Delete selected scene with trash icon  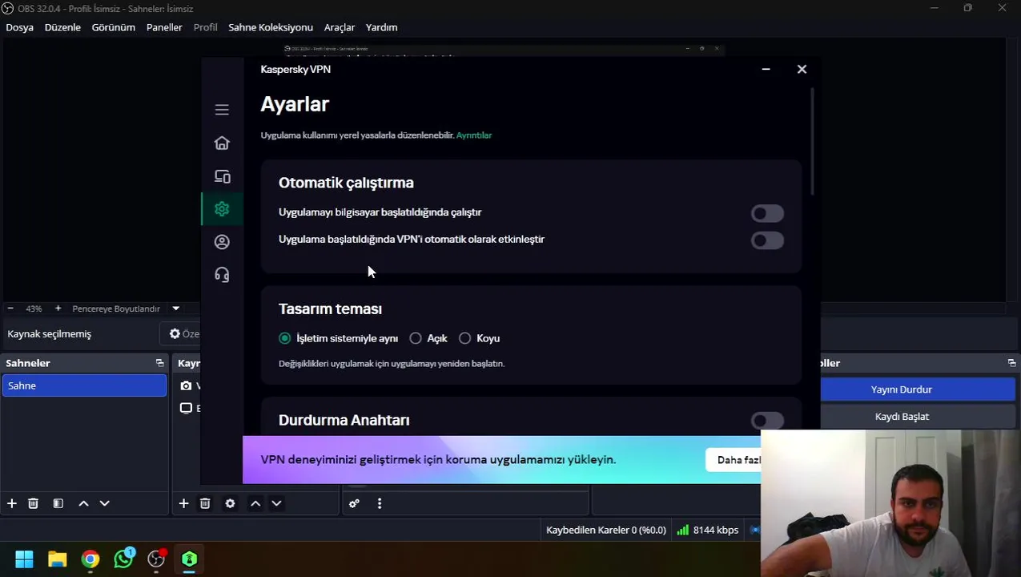33,503
